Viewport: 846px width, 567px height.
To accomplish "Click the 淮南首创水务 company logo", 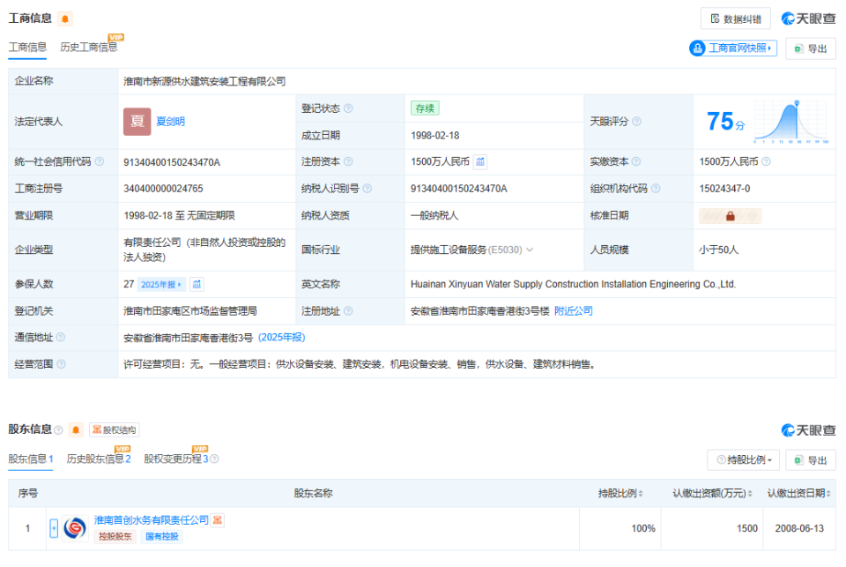I will click(x=75, y=528).
